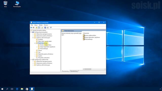Open the Widok menu
The height and width of the screenshot is (91, 162).
(40, 25)
